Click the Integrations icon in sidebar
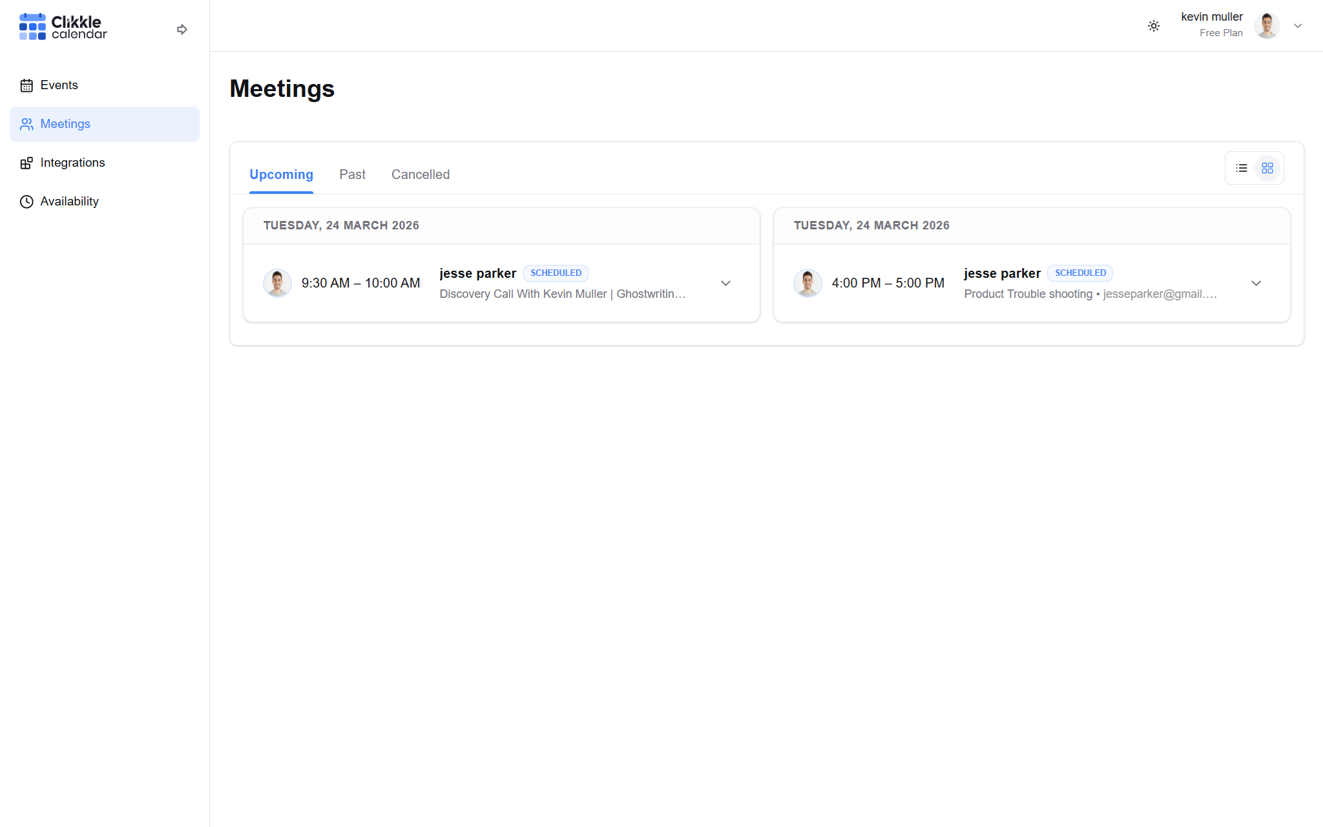1323x827 pixels. [26, 163]
